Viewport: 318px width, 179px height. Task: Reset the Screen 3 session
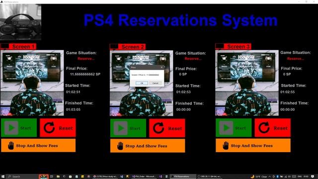[x=273, y=128]
